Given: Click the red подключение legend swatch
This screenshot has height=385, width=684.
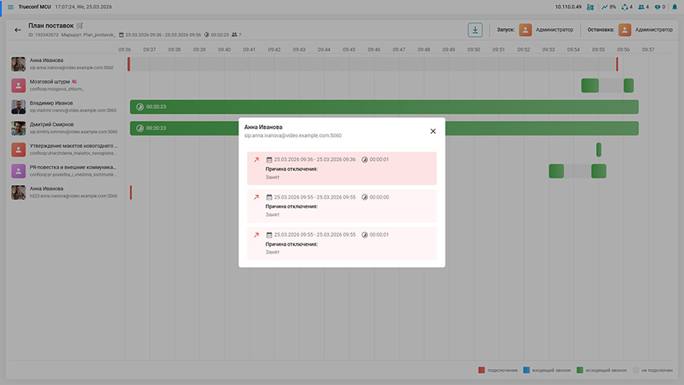Looking at the screenshot, I should 482,370.
